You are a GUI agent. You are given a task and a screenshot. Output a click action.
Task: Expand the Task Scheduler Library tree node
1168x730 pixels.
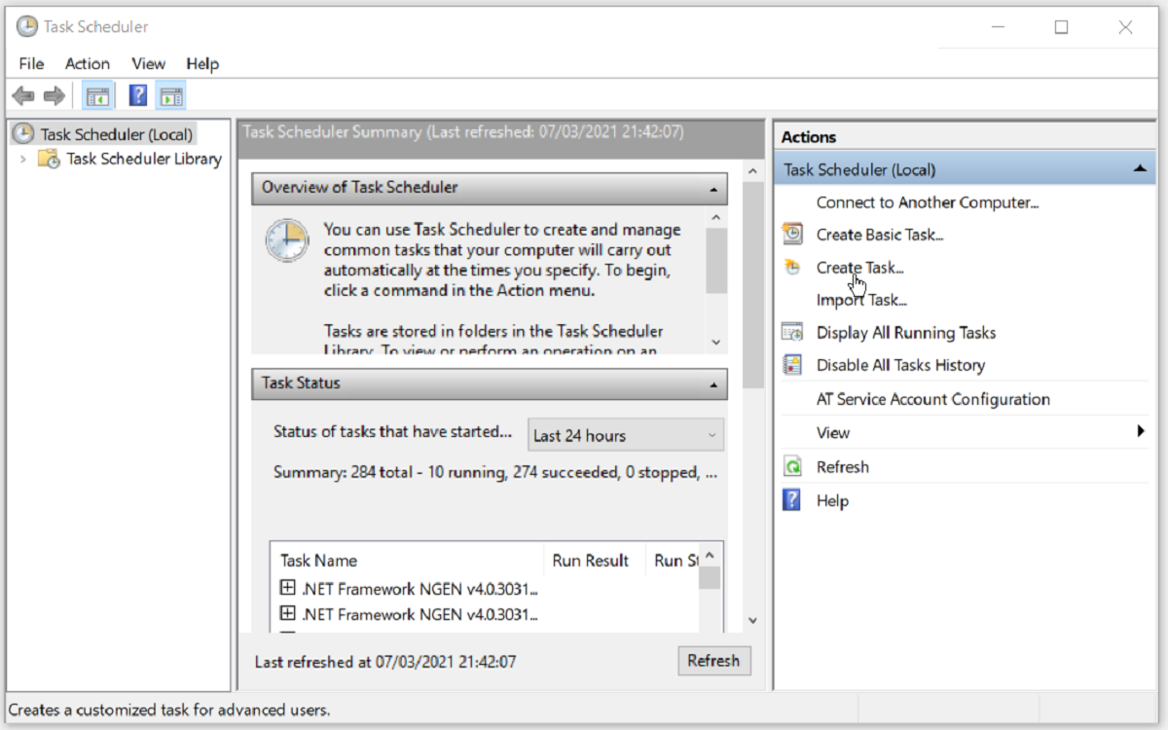tap(23, 159)
